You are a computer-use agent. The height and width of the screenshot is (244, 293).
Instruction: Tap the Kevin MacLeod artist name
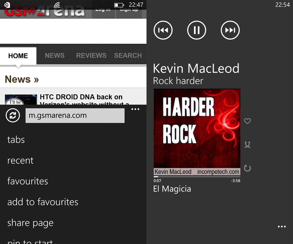pos(196,68)
